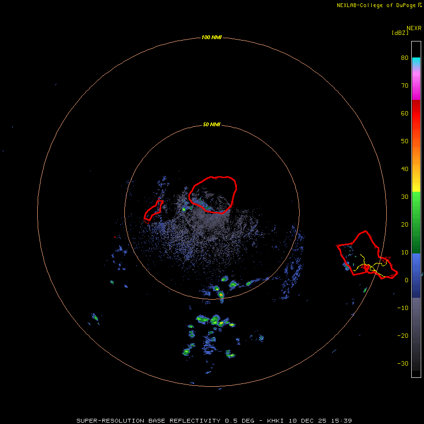The width and height of the screenshot is (424, 424).
Task: Pick the green band of the color bar
Action: pos(416,222)
